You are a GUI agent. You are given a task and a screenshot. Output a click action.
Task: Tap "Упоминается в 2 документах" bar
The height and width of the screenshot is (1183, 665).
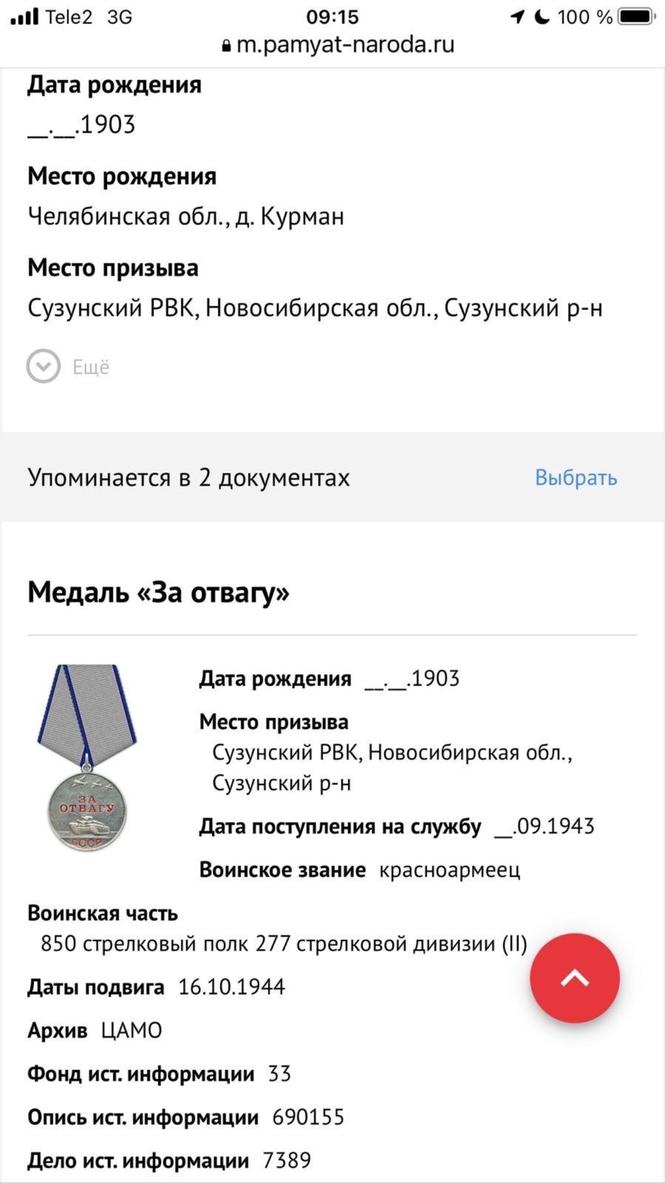click(188, 478)
